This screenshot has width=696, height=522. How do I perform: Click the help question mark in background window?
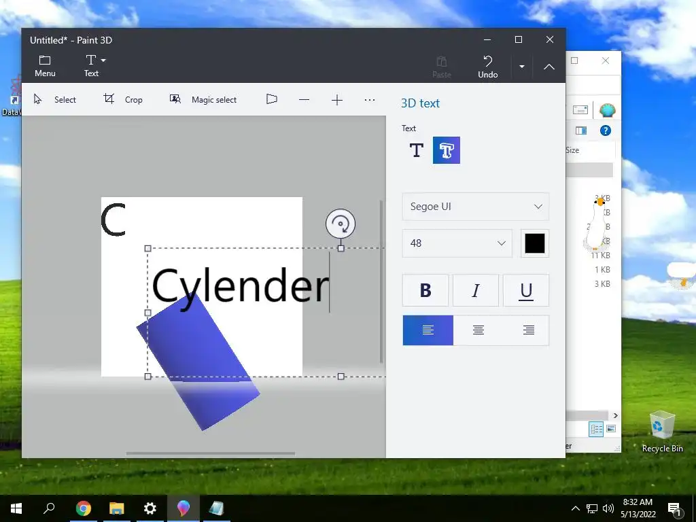click(x=606, y=130)
